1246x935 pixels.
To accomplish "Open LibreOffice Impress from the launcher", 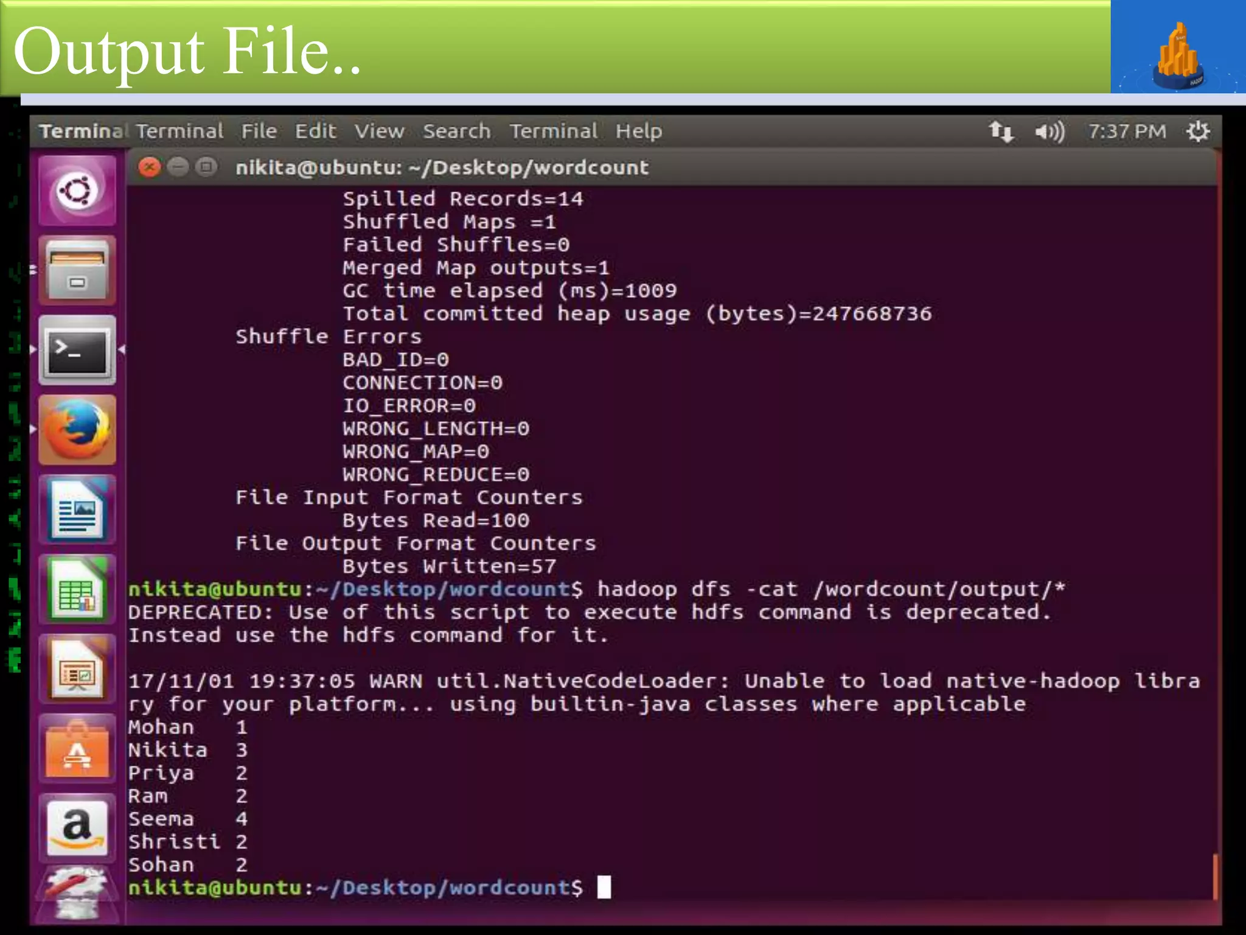I will point(77,669).
